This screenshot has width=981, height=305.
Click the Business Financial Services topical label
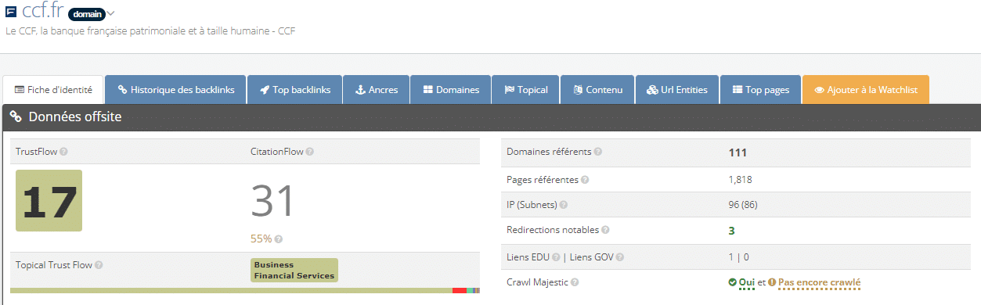[x=294, y=270]
